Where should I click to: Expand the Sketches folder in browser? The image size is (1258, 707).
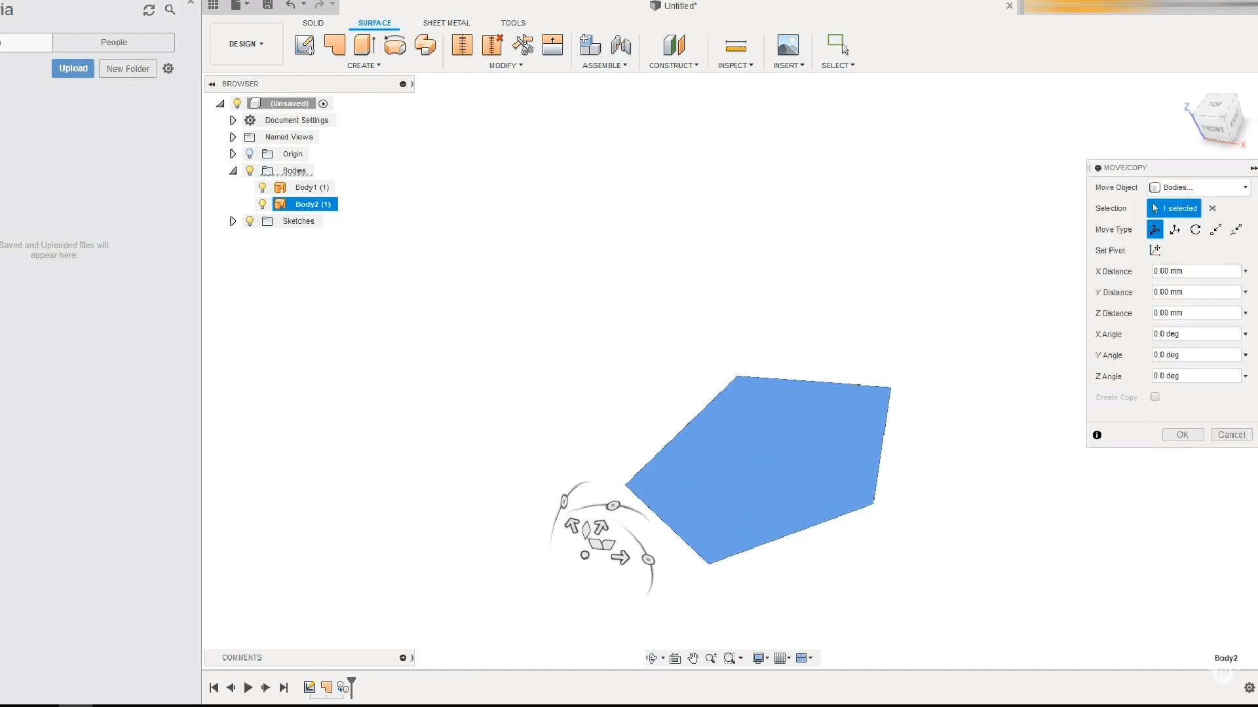(233, 221)
